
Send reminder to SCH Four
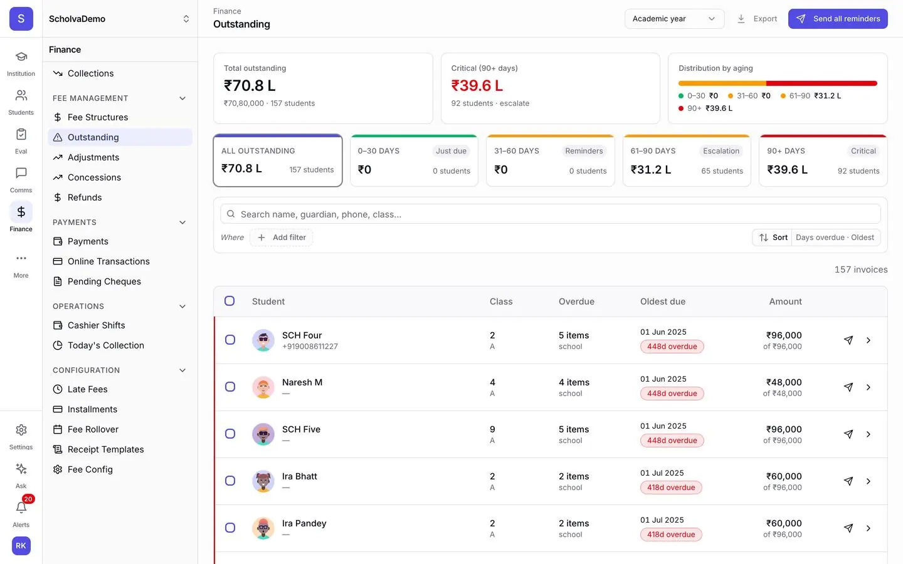point(848,340)
